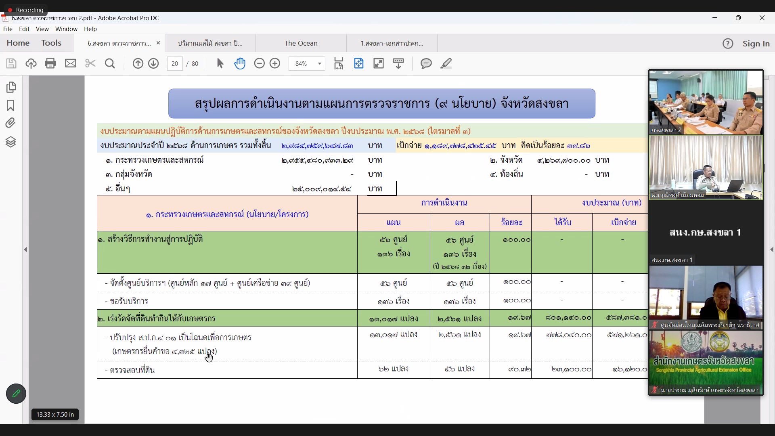The height and width of the screenshot is (436, 775).
Task: Switch to 1.สงขลา-เอกสารประก... document tab
Action: pos(392,43)
